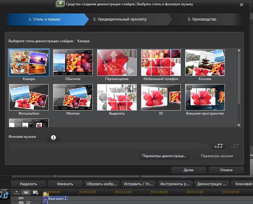Pick the Фотоальбом slideshow style
The height and width of the screenshot is (204, 253).
tap(29, 97)
